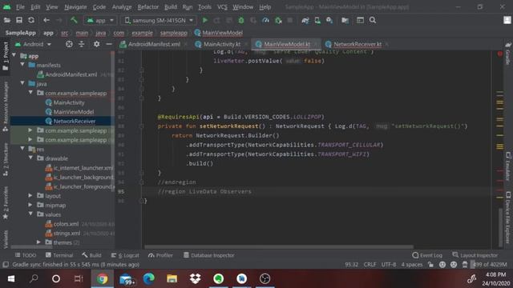Viewport: 513px width, 288px height.
Task: Select strings.xml in the project tree
Action: [x=67, y=233]
